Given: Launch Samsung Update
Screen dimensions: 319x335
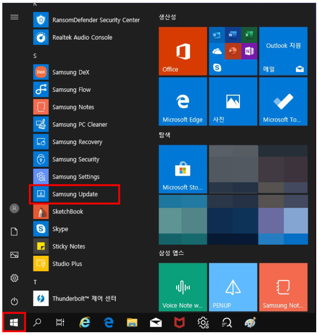Looking at the screenshot, I should [66, 194].
